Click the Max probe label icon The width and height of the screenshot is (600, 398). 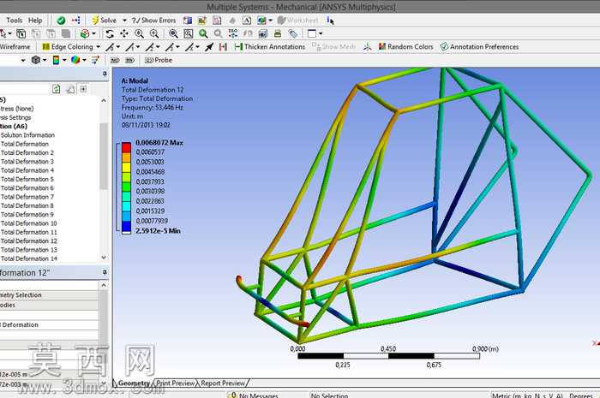pos(115,60)
